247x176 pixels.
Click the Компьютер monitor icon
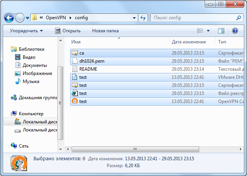pyautogui.click(x=14, y=114)
